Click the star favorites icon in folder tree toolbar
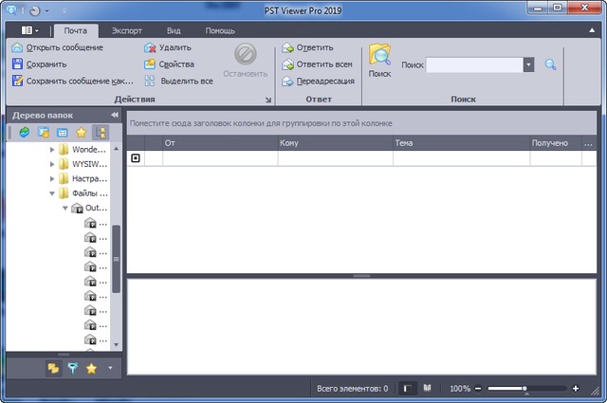607x403 pixels. point(81,132)
